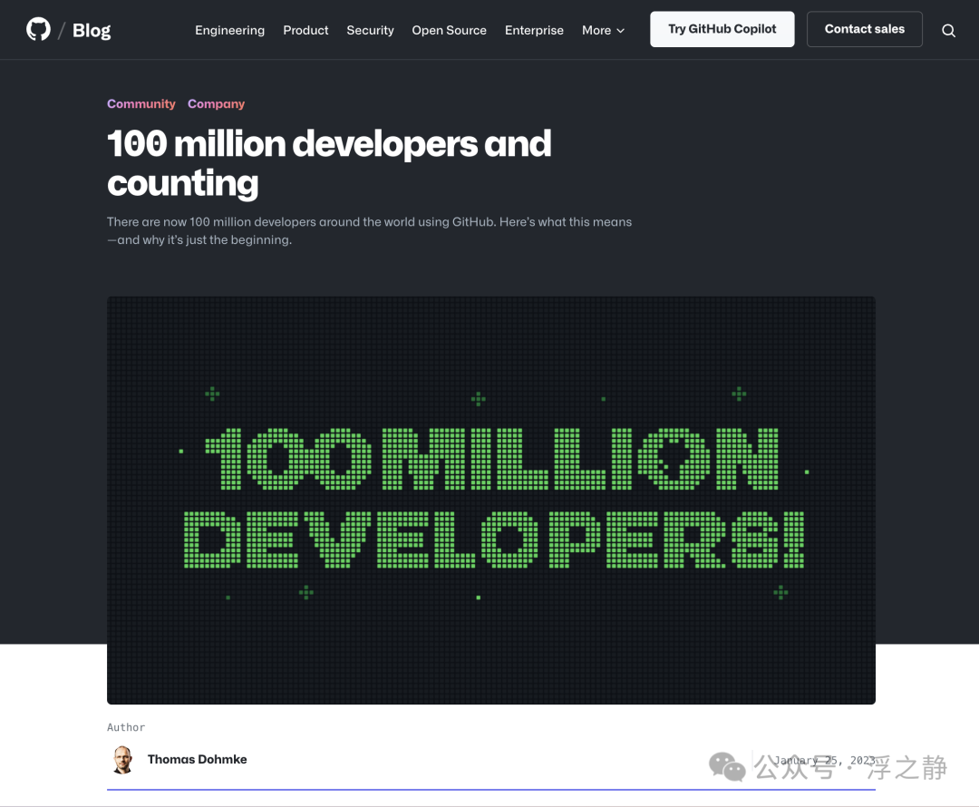This screenshot has height=807, width=979.
Task: Click Thomas Dohmke's author avatar
Action: tap(123, 760)
